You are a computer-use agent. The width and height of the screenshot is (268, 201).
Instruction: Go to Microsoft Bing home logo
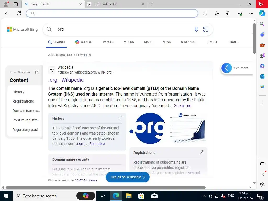(23, 29)
